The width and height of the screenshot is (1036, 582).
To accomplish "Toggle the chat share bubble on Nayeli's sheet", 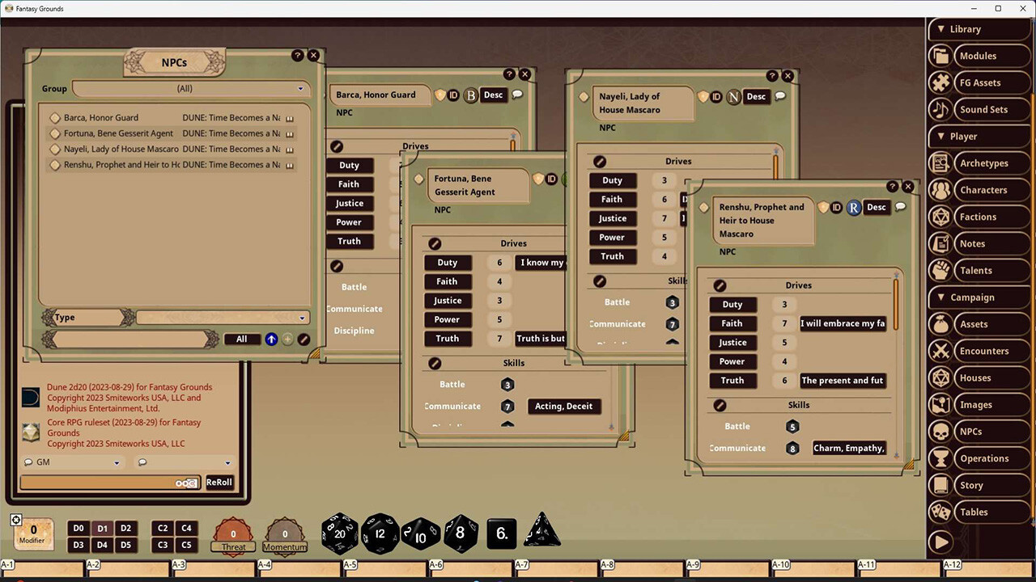I will click(779, 96).
